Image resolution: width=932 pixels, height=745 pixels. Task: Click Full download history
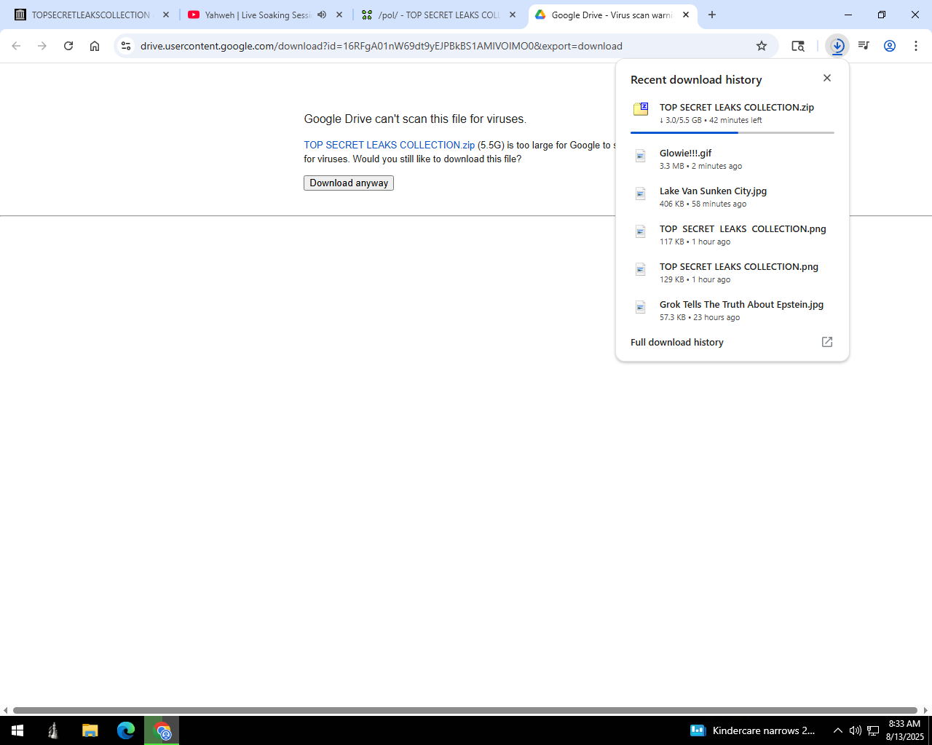[677, 342]
